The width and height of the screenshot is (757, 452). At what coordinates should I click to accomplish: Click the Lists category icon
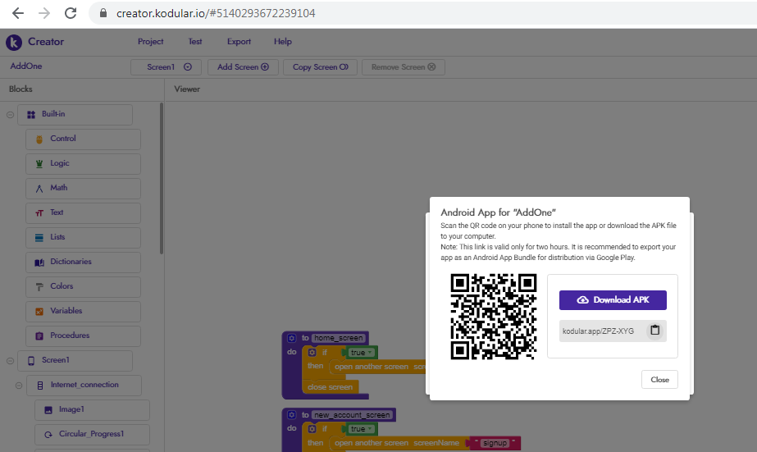tap(39, 238)
